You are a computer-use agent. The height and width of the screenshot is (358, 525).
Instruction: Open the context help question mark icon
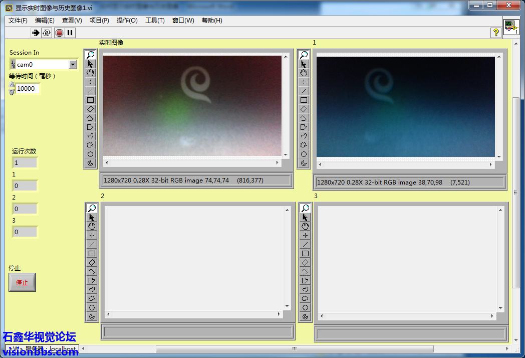pos(496,33)
